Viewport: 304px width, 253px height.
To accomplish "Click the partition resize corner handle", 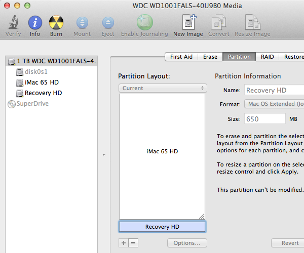I will [x=202, y=216].
